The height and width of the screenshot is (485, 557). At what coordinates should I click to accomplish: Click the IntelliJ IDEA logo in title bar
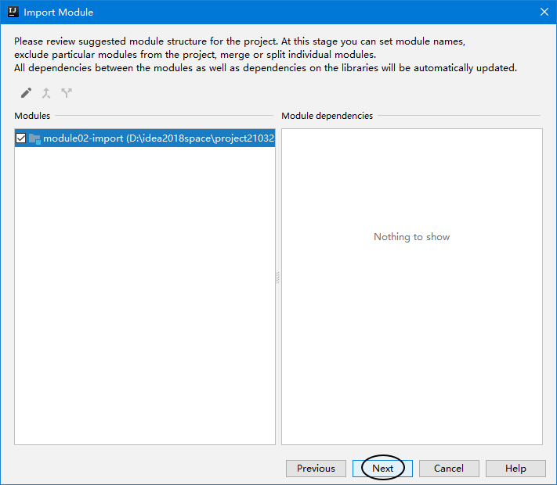[13, 12]
